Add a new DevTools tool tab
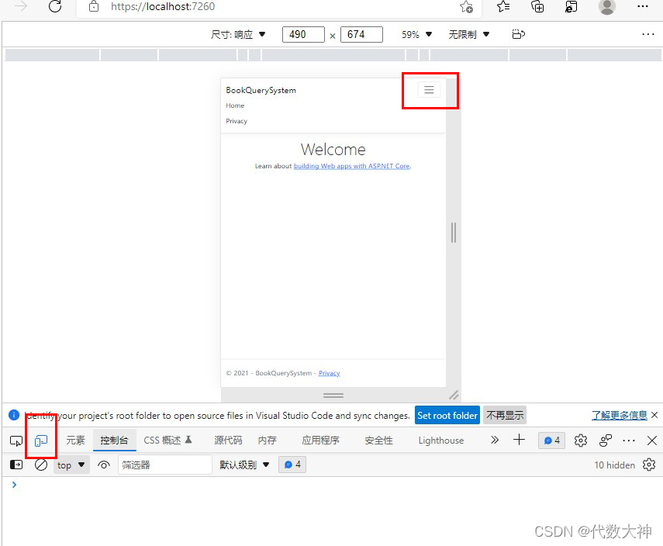Viewport: 663px width, 546px height. 519,440
